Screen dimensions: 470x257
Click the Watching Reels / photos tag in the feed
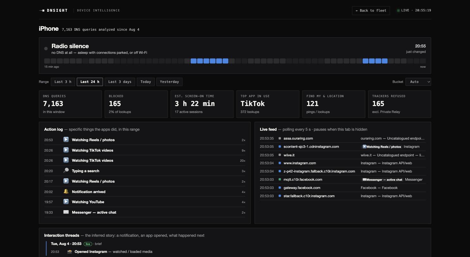pos(382,147)
